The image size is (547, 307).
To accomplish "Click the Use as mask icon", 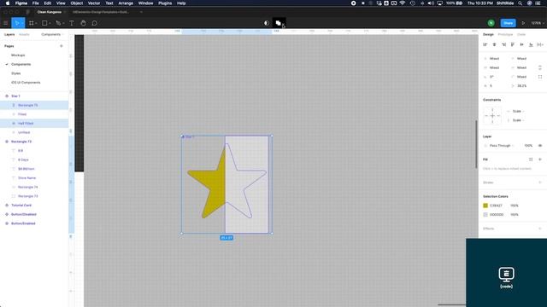I will click(266, 23).
